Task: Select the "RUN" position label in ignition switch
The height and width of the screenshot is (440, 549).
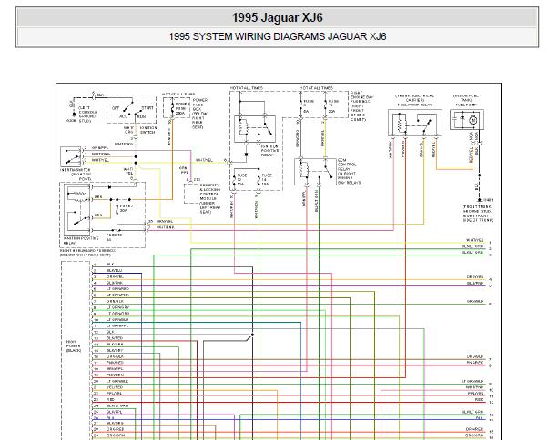Action: click(x=141, y=116)
